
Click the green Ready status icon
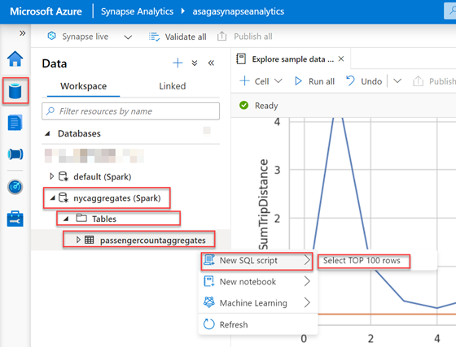pyautogui.click(x=243, y=106)
